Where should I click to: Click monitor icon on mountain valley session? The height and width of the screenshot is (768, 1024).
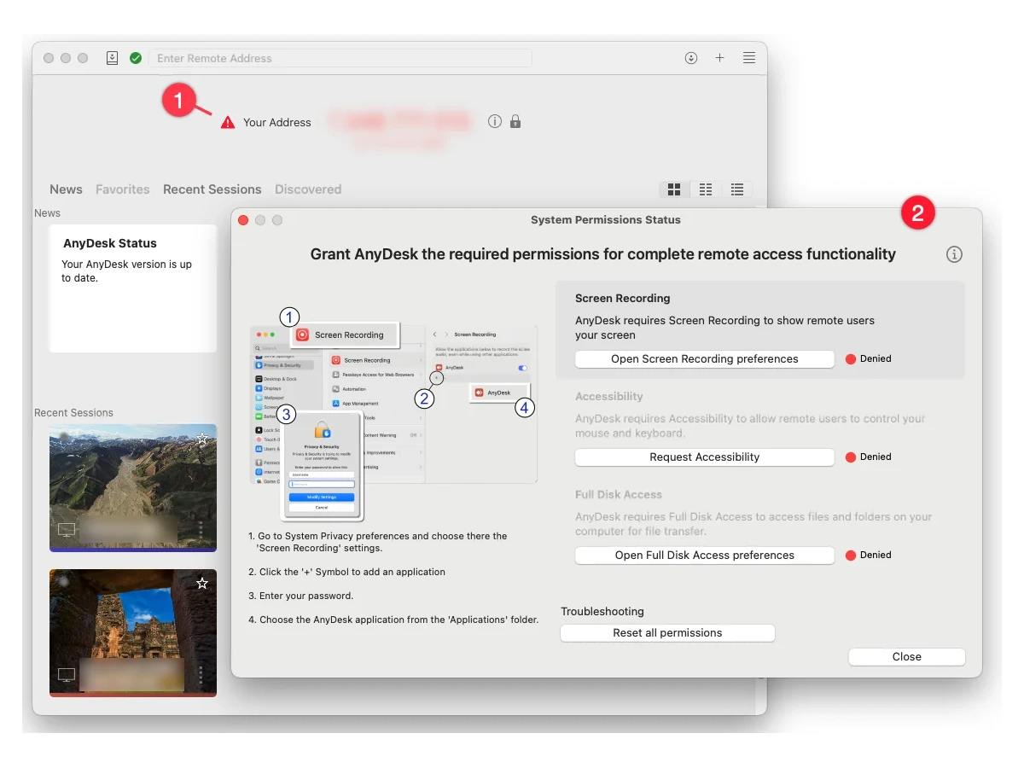click(x=67, y=530)
